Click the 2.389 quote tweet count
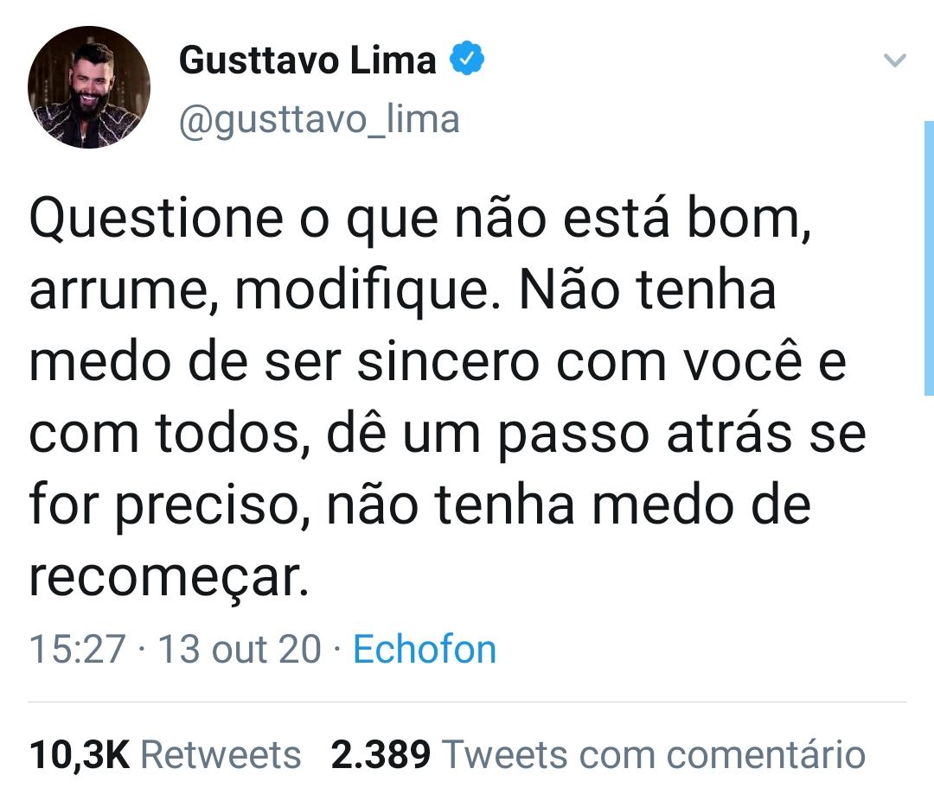Image resolution: width=934 pixels, height=794 pixels. [x=381, y=754]
